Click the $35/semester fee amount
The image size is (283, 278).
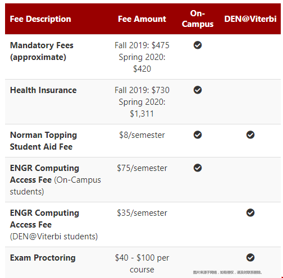click(142, 213)
